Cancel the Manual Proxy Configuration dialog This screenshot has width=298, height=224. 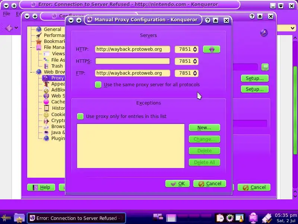[x=210, y=184]
